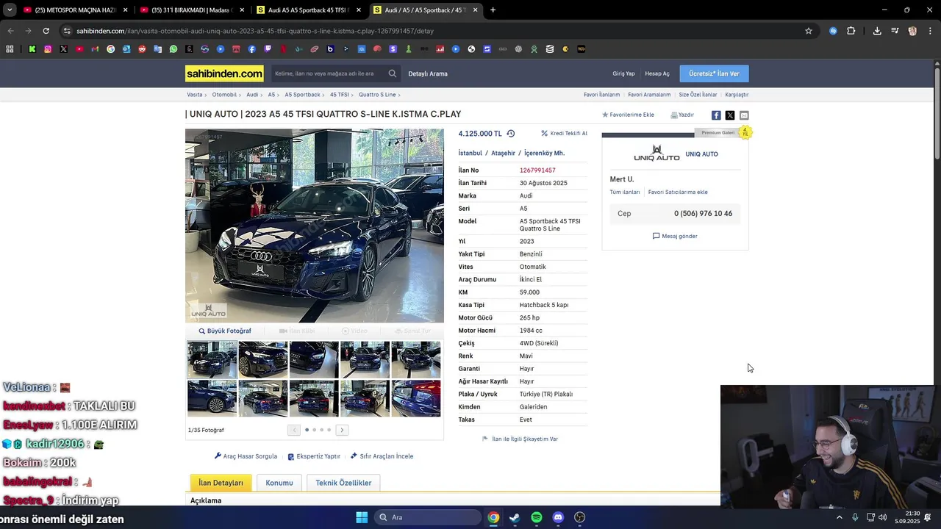This screenshot has height=529, width=941.
Task: Click Ekspertiz Yaptır link
Action: click(x=314, y=456)
